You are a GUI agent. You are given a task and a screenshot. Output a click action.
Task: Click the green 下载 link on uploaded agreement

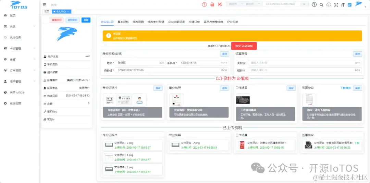[x=357, y=143]
